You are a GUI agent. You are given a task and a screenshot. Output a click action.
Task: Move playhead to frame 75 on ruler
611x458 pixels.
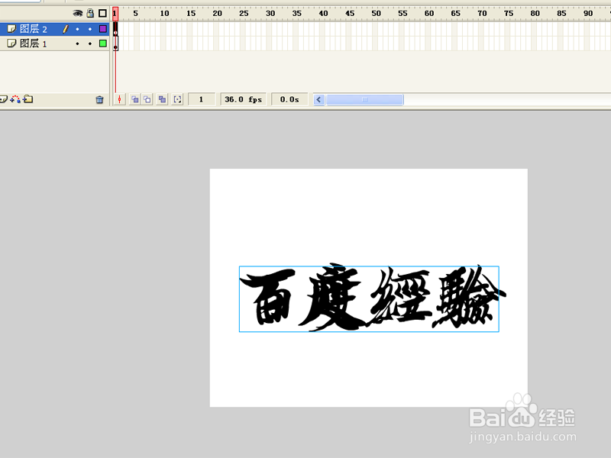[509, 13]
